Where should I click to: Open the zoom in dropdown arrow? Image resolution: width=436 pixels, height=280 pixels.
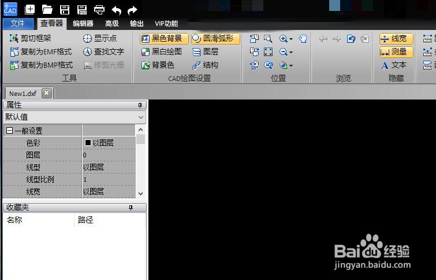click(x=291, y=39)
